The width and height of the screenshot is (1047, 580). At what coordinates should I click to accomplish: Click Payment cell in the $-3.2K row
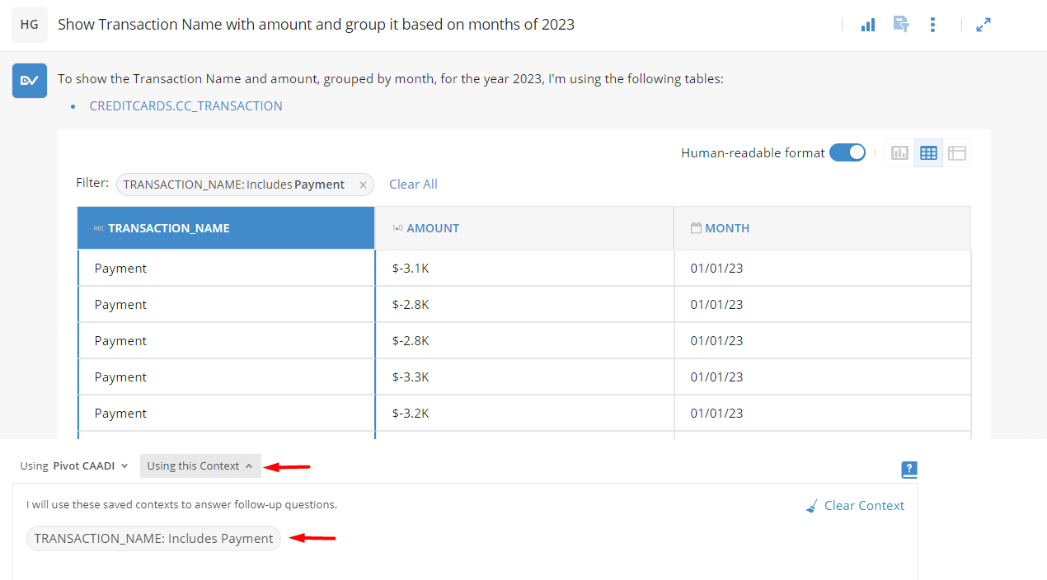coord(226,414)
